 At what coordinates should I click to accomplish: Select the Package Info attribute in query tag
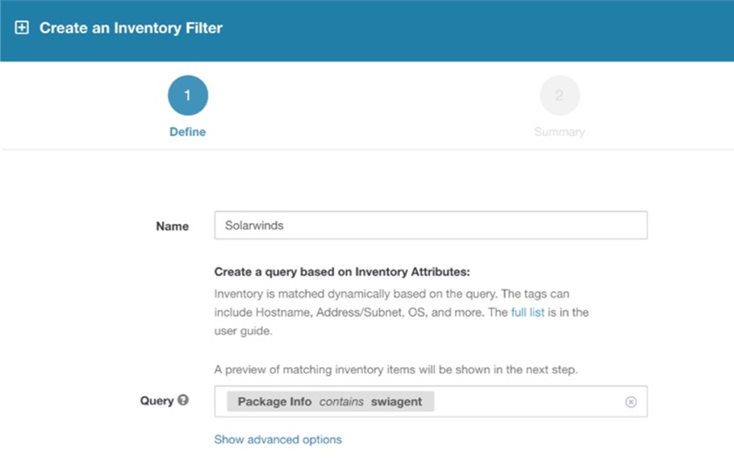(x=274, y=402)
